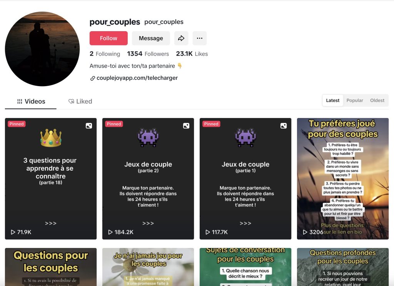Follow the pour_couples account
Image resolution: width=394 pixels, height=286 pixels.
(x=109, y=38)
